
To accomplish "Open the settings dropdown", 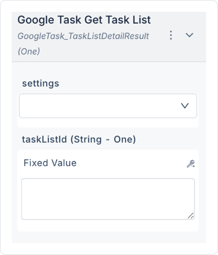I will [x=108, y=106].
